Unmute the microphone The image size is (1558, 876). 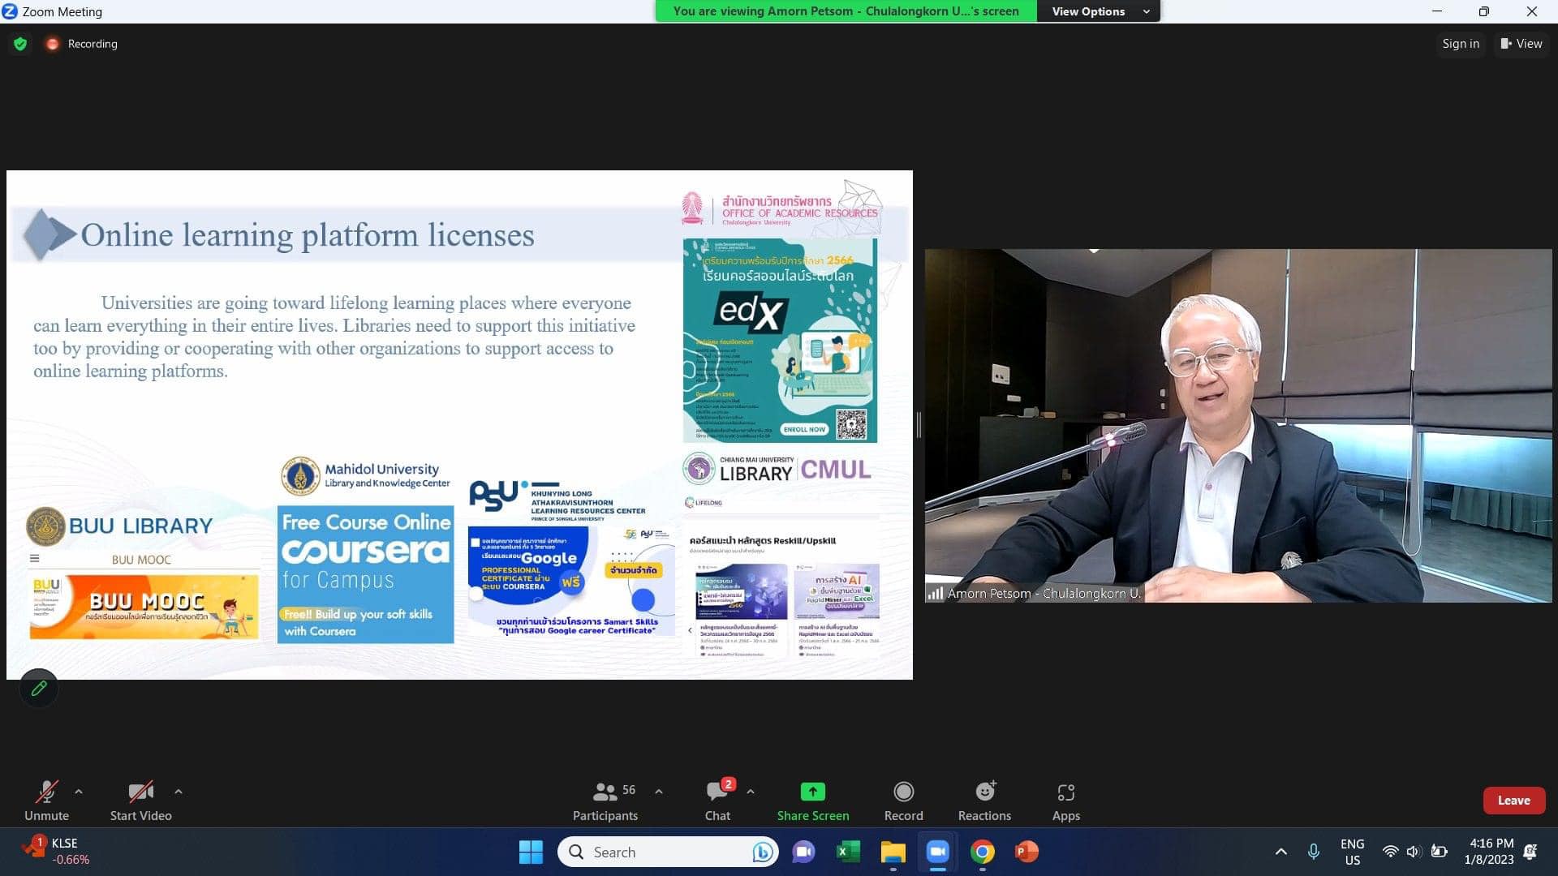46,792
